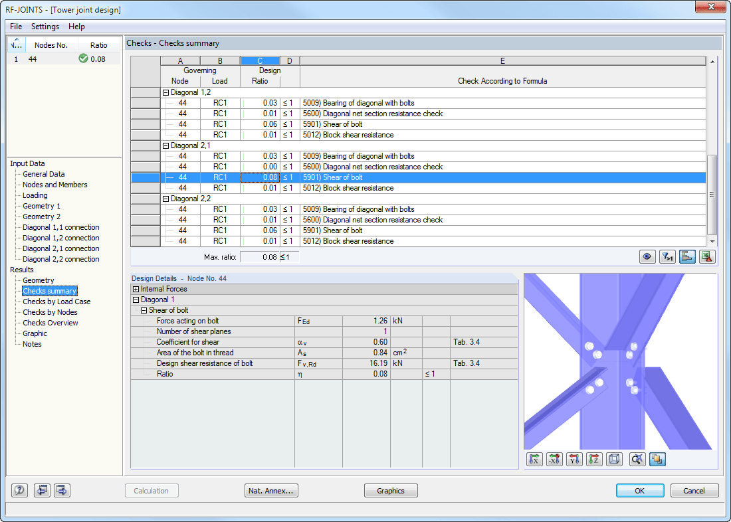
Task: Click the 3D joint preview graphic
Action: tap(621, 361)
